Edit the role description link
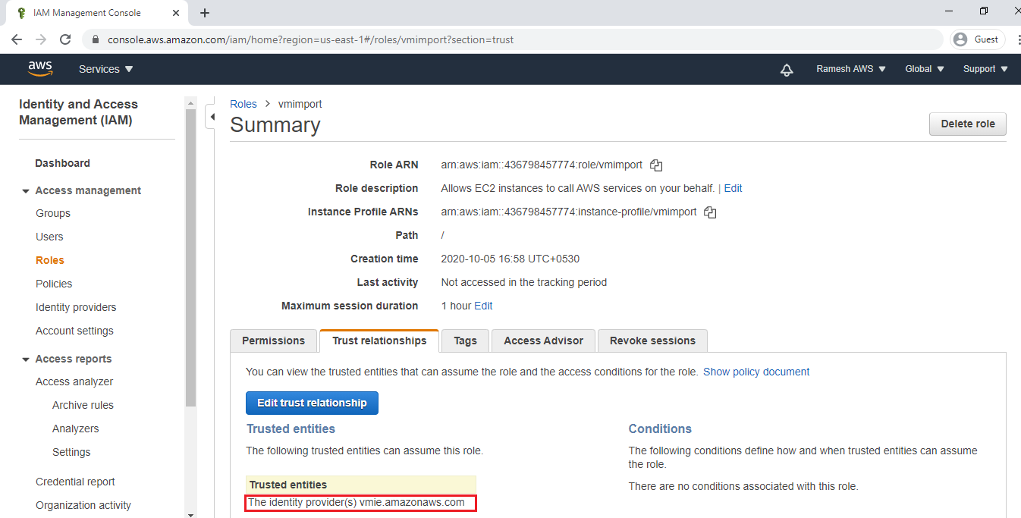Screen dimensions: 1021x518 coord(733,189)
